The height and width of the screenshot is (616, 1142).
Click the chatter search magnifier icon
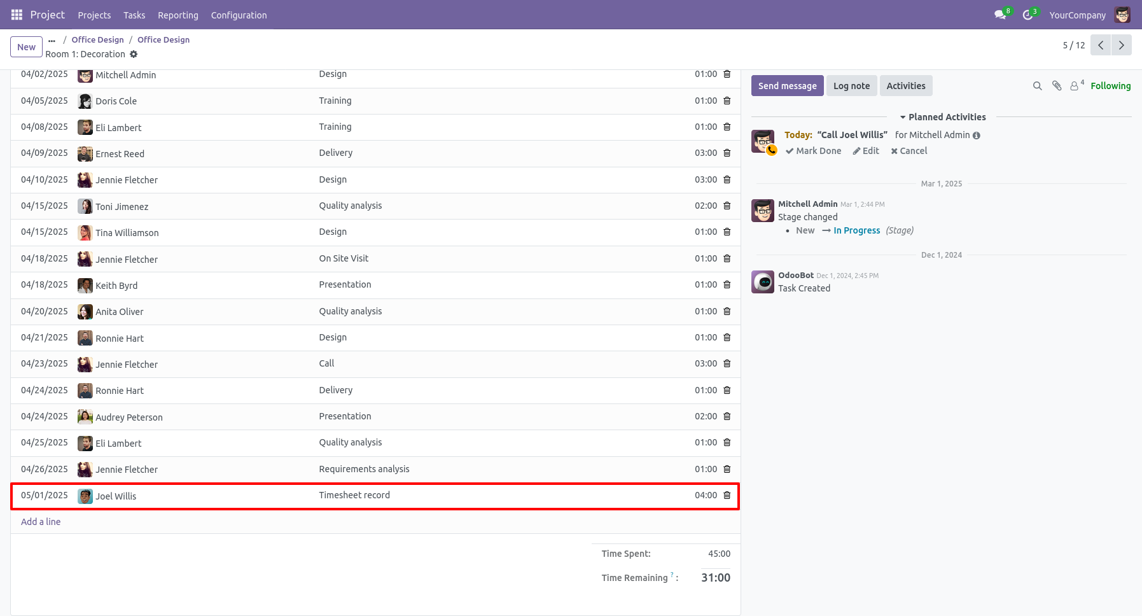point(1037,86)
